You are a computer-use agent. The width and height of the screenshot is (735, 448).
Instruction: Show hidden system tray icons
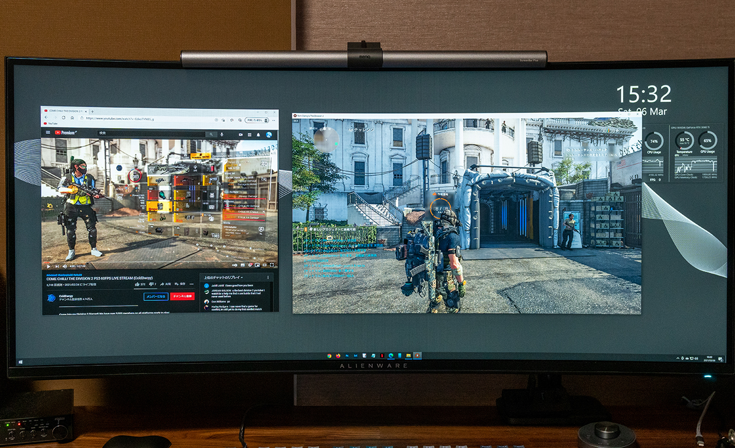(x=678, y=358)
